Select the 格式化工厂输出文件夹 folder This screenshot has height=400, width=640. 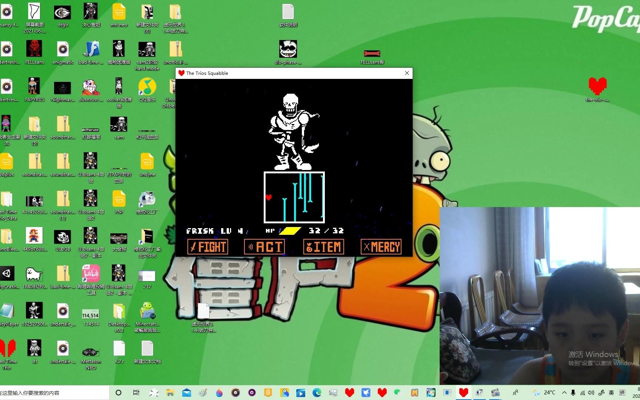pos(147,243)
